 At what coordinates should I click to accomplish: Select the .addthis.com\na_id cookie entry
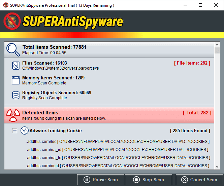(117, 149)
